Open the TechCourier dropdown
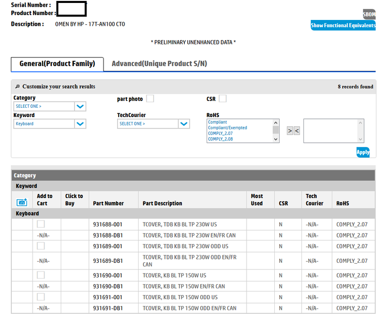This screenshot has width=389, height=322. 153,124
